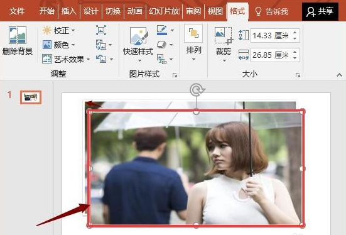
Task: Decrease the picture width with down spinner
Action: point(295,58)
